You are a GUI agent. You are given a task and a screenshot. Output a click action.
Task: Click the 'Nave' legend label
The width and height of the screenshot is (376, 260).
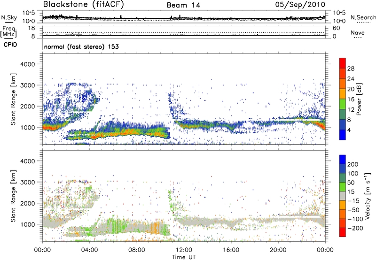coord(358,32)
